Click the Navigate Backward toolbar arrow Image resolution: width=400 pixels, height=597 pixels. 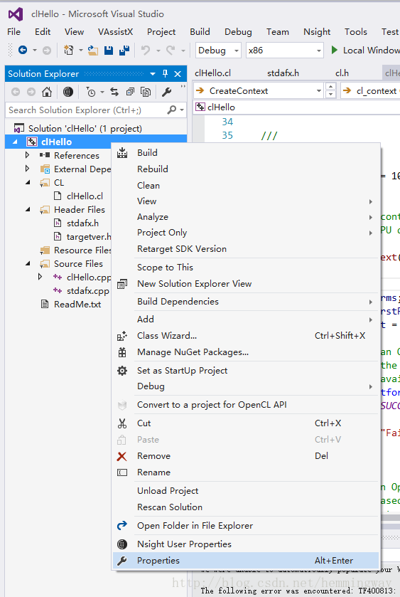pyautogui.click(x=23, y=50)
